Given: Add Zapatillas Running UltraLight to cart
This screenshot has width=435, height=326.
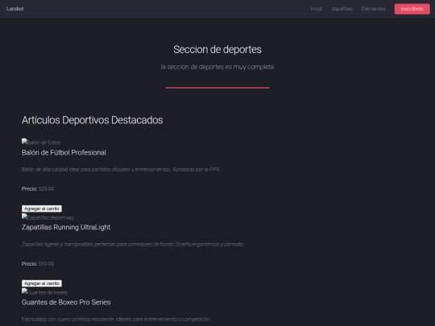Looking at the screenshot, I should tap(42, 283).
